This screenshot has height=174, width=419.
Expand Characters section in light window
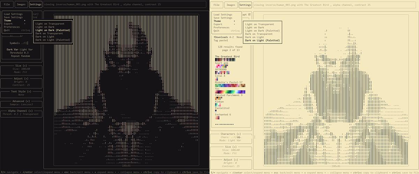[x=230, y=134]
